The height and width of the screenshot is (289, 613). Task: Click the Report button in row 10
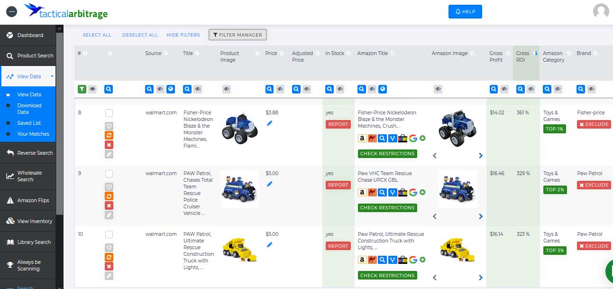pos(338,246)
